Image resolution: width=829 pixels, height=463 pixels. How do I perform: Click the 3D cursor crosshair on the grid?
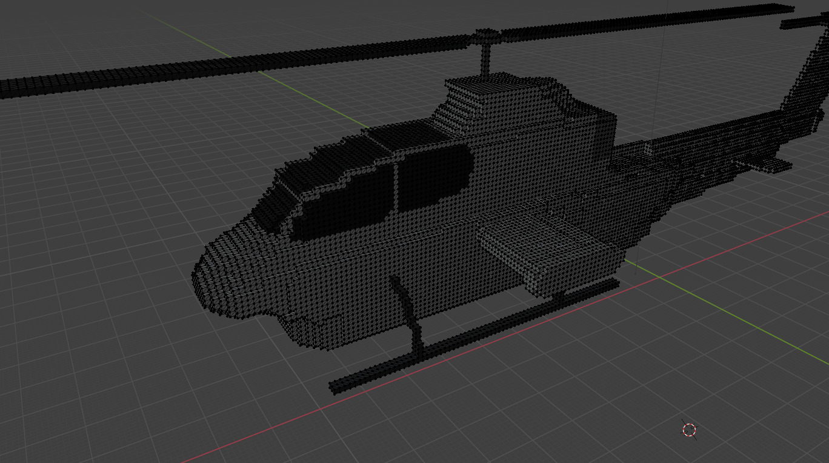[689, 430]
